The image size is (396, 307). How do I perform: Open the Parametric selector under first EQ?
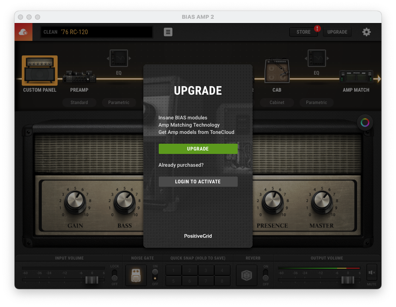point(119,102)
